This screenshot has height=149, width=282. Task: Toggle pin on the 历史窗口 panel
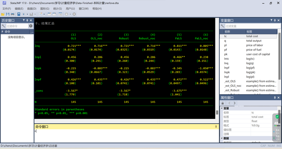(x=27, y=20)
